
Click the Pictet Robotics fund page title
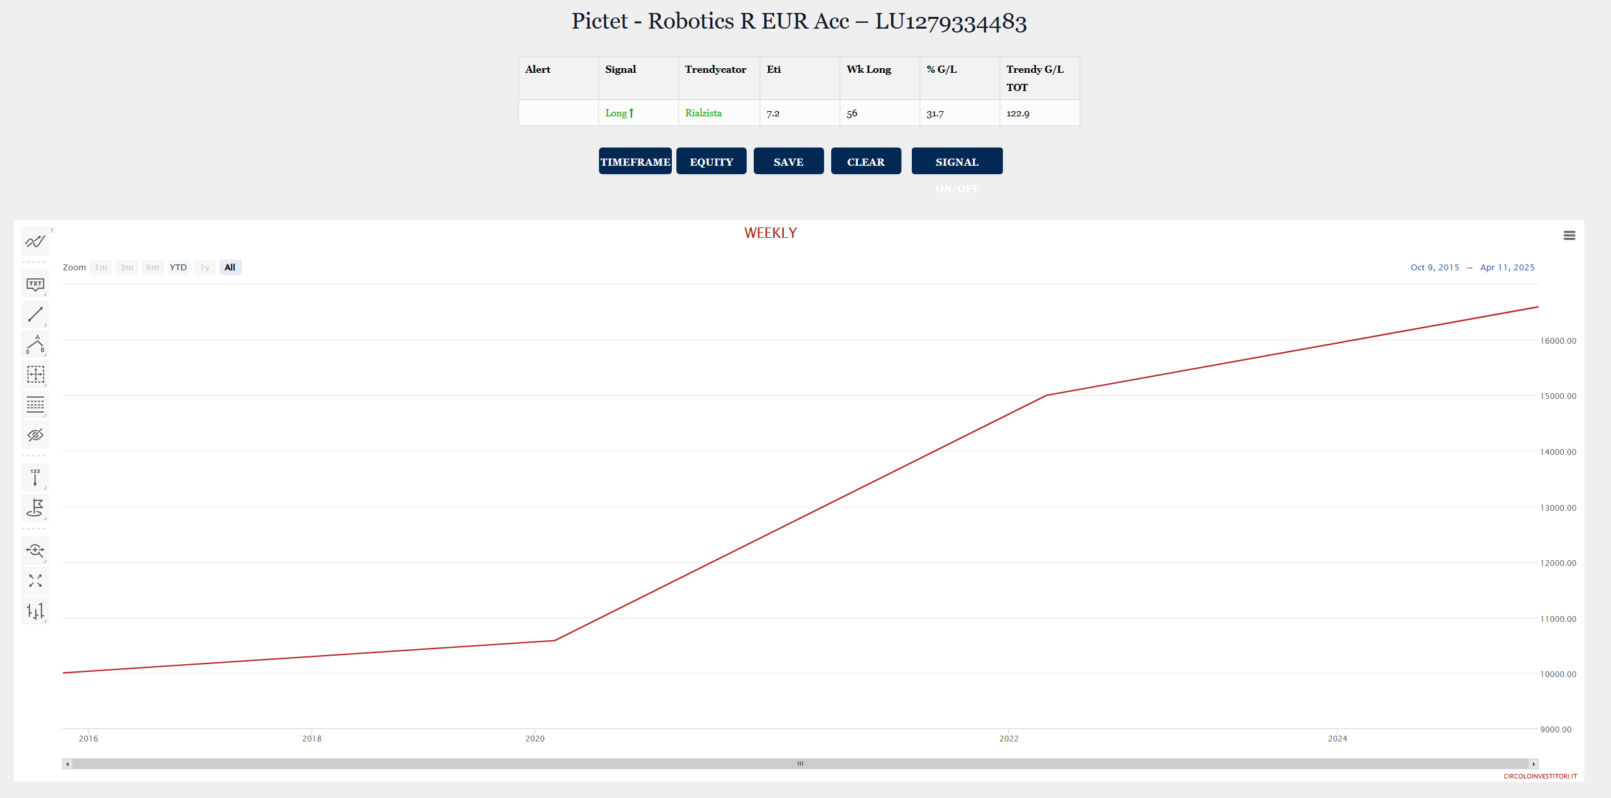[x=799, y=21]
